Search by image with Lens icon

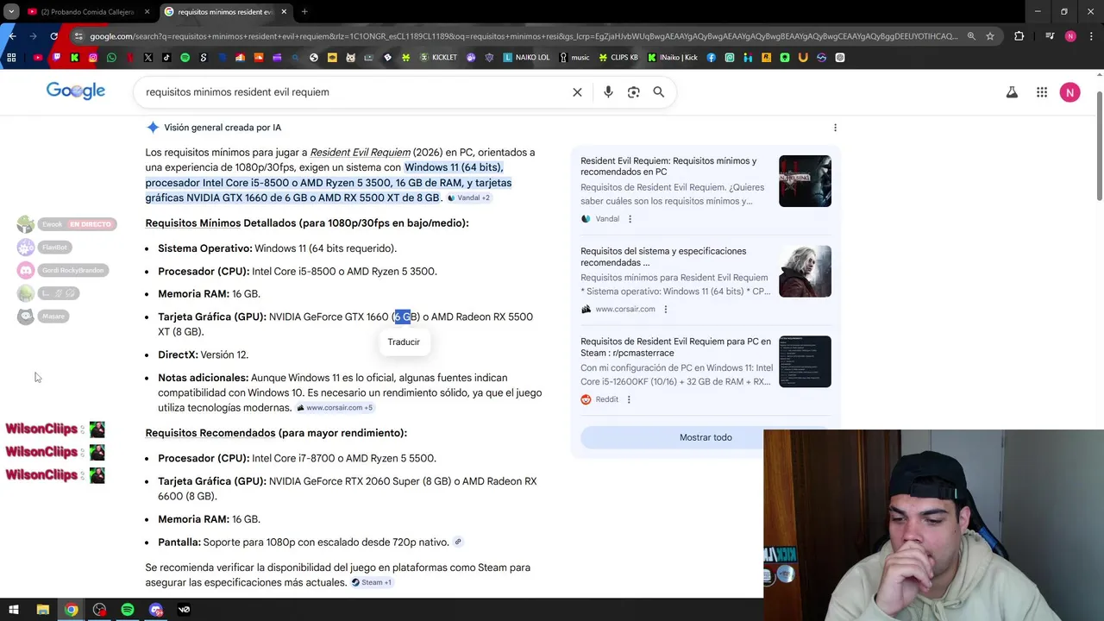coord(633,92)
